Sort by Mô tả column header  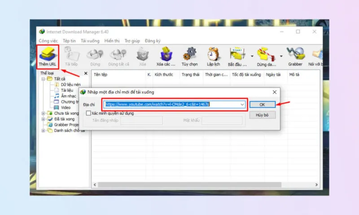tap(294, 74)
